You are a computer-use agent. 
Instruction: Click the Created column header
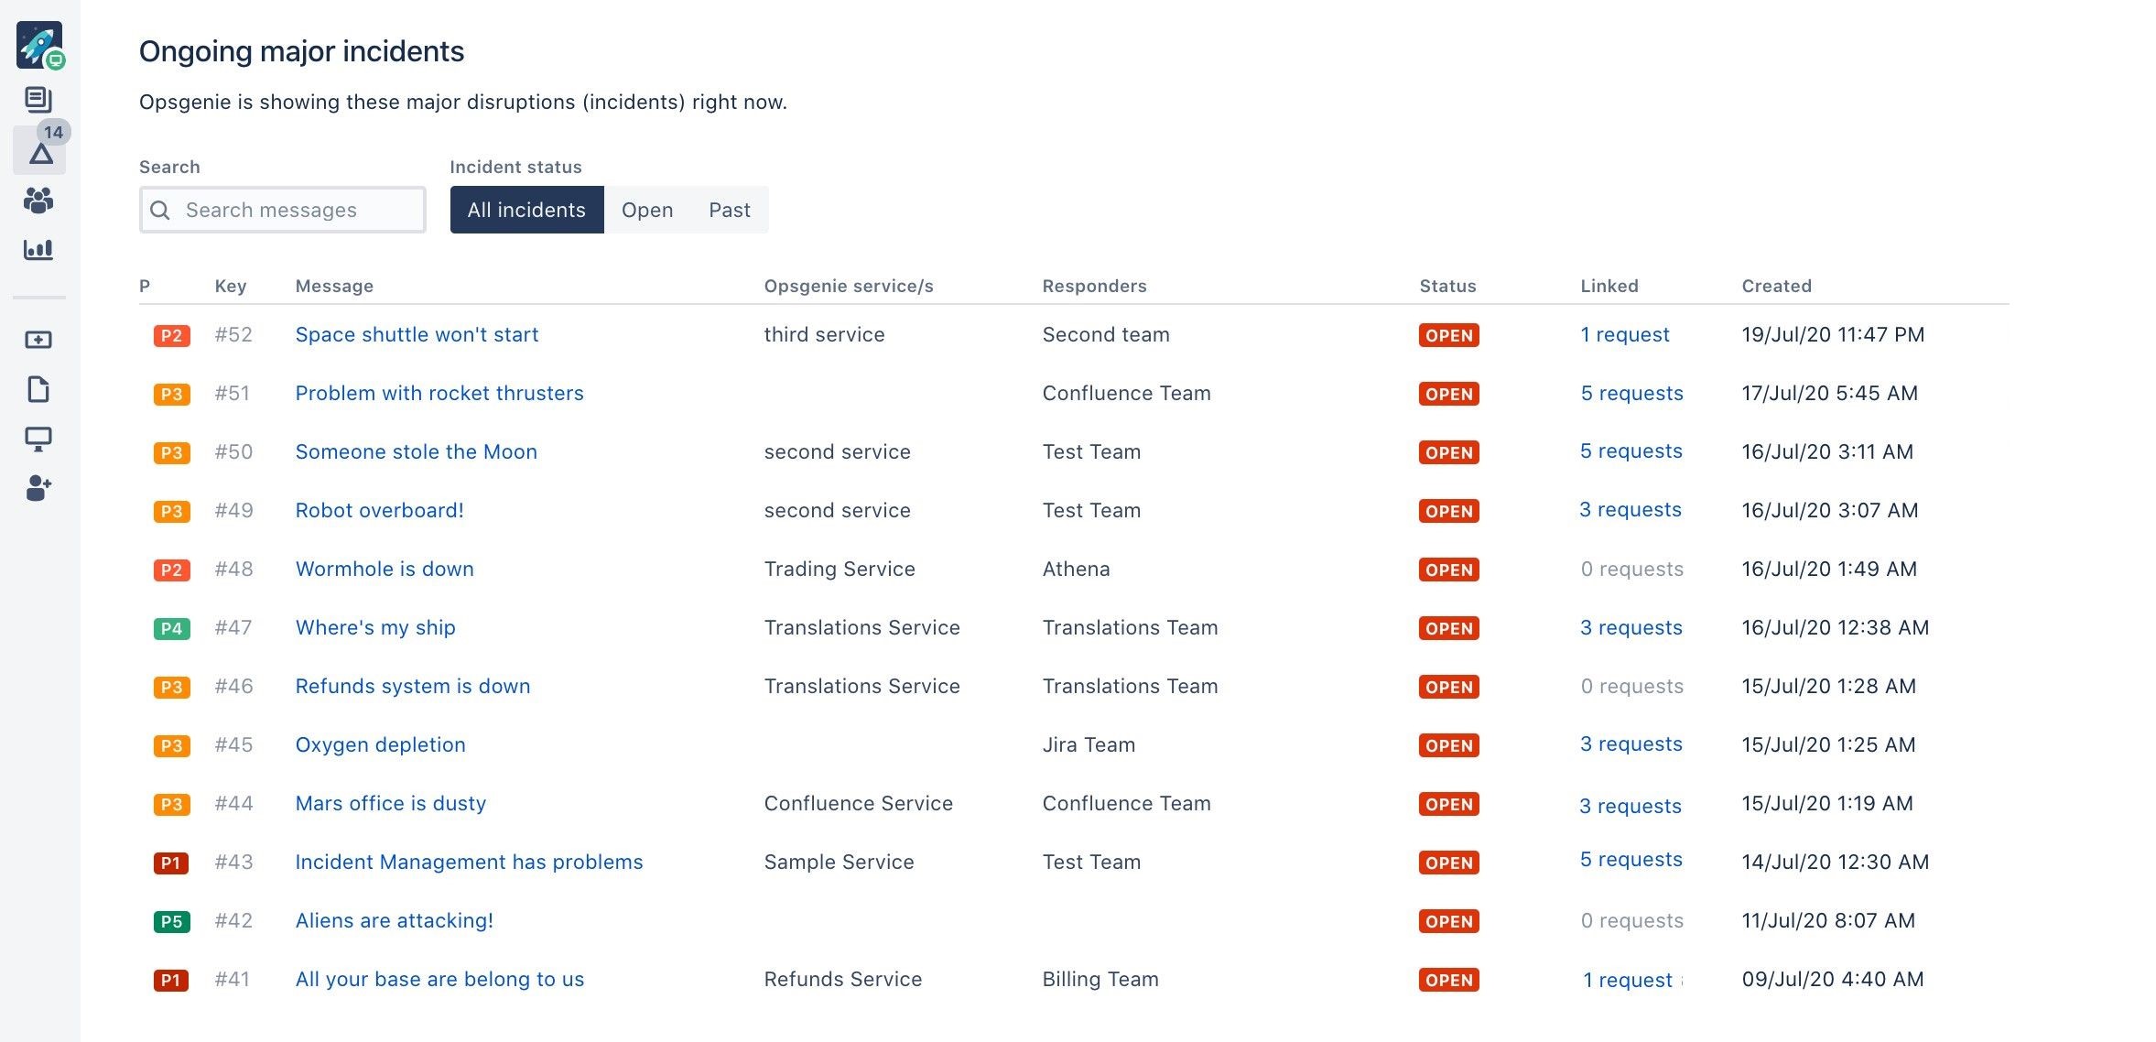[1776, 286]
